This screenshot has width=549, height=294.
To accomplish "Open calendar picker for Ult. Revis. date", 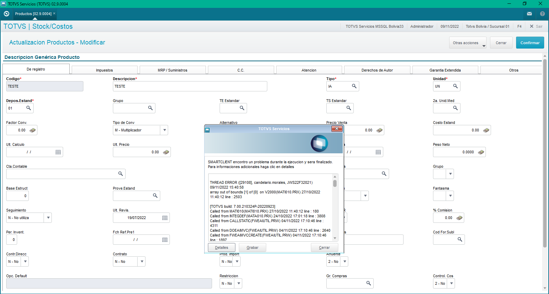I will click(165, 218).
